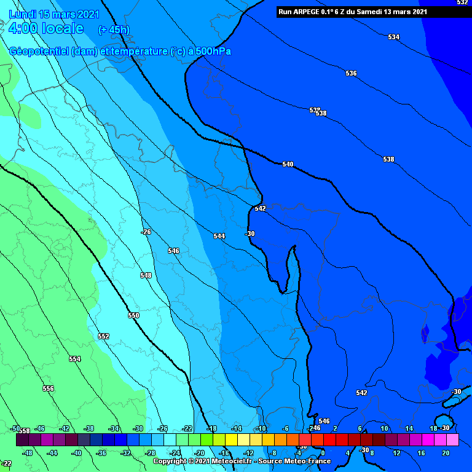Click the 550 contour label
Screen dimensions: 472x472
pos(133,315)
